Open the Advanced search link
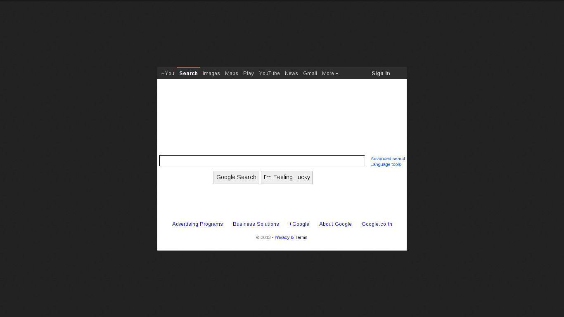This screenshot has height=317, width=564. pos(389,158)
